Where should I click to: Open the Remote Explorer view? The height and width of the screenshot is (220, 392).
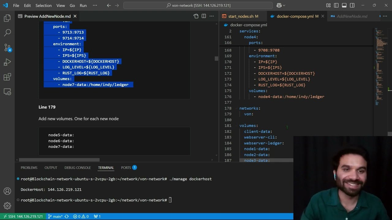[7, 92]
